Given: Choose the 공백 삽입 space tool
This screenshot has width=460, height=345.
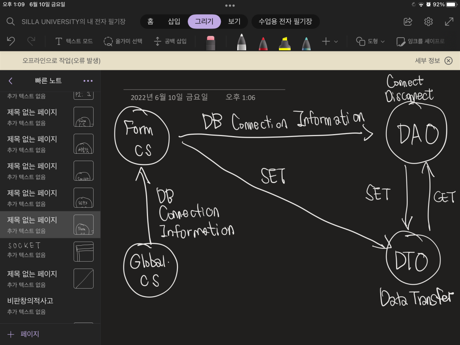Looking at the screenshot, I should pos(170,41).
